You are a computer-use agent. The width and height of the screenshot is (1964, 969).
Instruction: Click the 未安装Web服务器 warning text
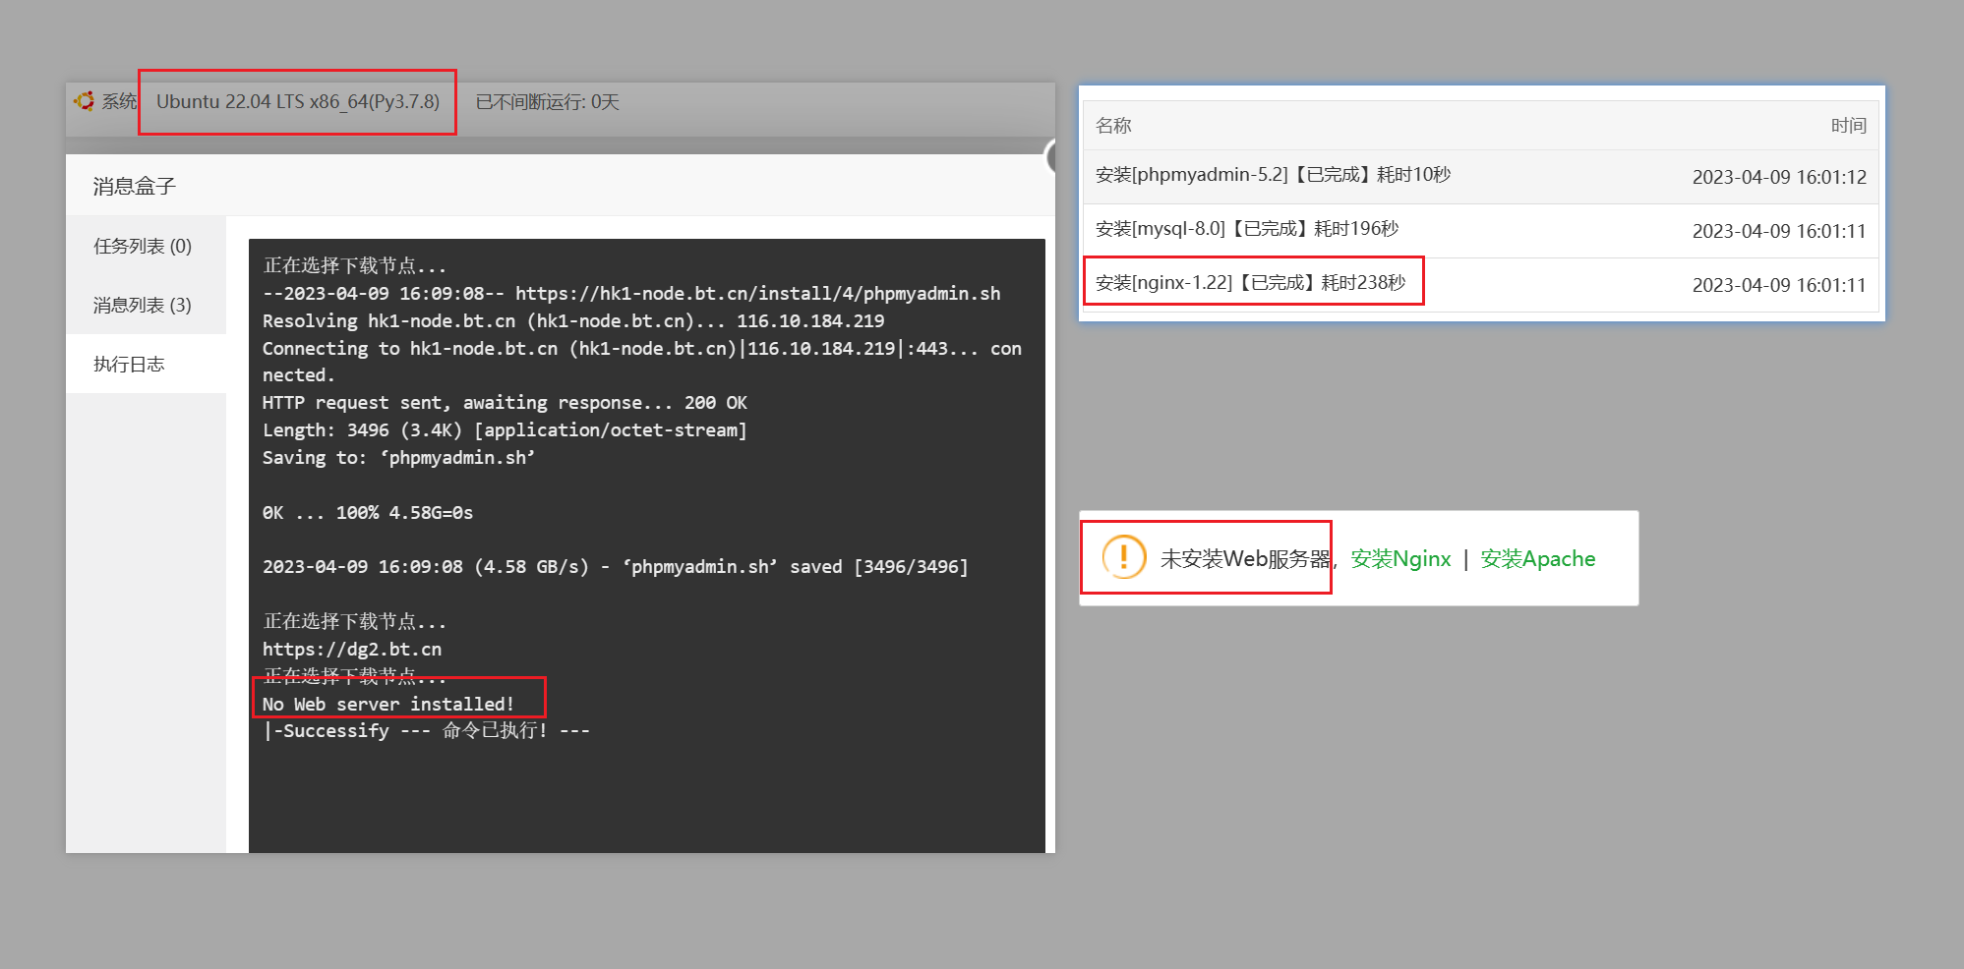(x=1245, y=558)
